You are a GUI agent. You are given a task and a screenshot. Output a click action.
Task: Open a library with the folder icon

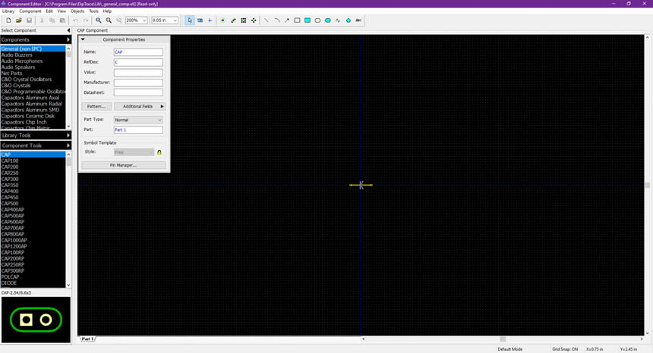[19, 20]
